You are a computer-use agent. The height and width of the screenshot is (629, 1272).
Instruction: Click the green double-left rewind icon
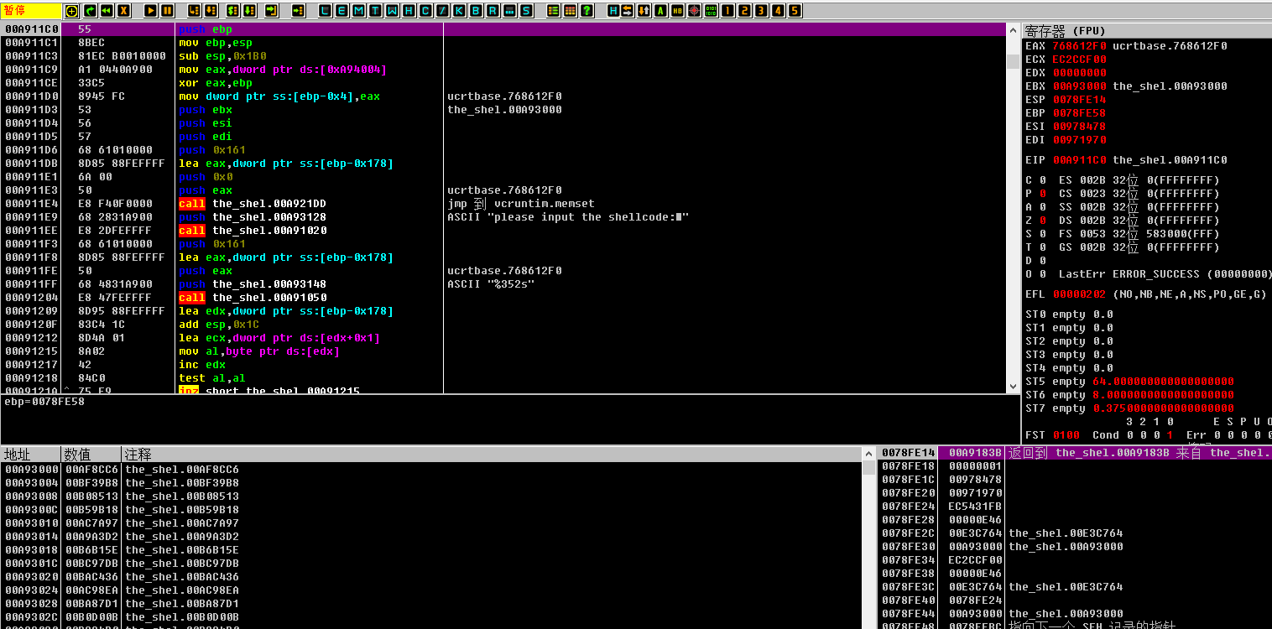pyautogui.click(x=107, y=11)
